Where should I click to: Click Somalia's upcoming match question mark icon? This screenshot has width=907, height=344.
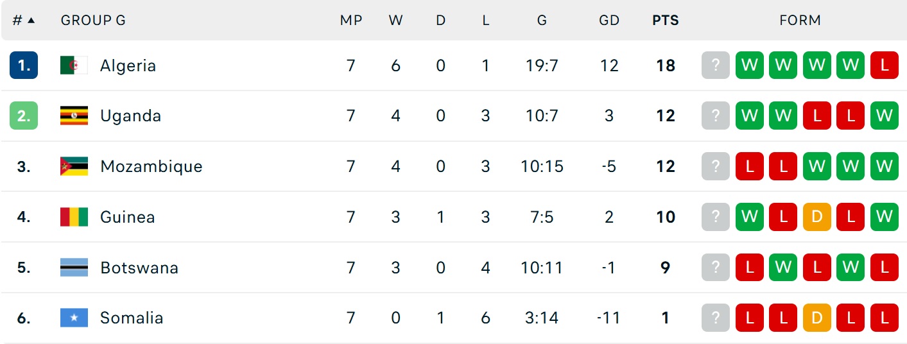point(716,318)
